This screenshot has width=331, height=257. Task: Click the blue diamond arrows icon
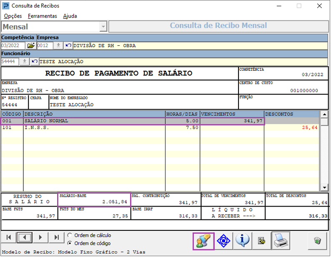223,241
